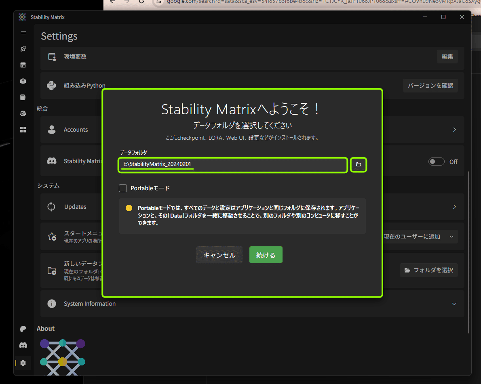Click the folder browse icon beside the data folder field
The image size is (481, 384).
[x=358, y=165]
